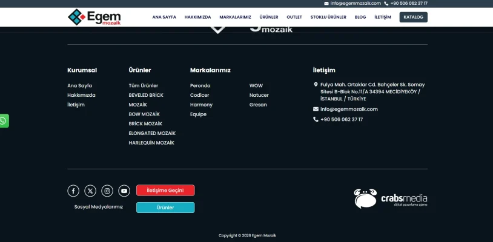Open ELONGATED MOZAİK footer link
The height and width of the screenshot is (242, 493).
[152, 133]
